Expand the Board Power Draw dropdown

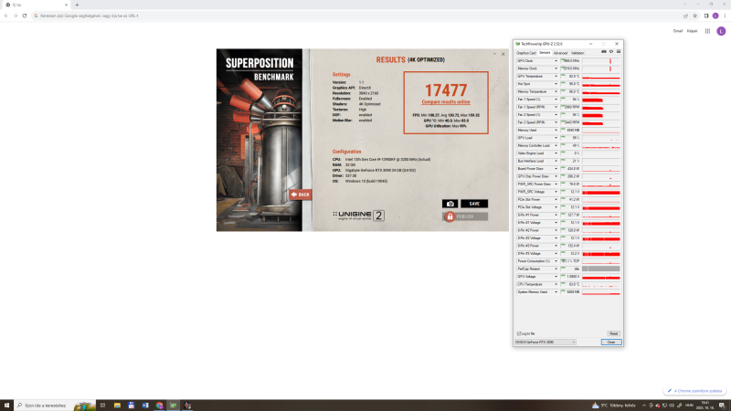[556, 169]
